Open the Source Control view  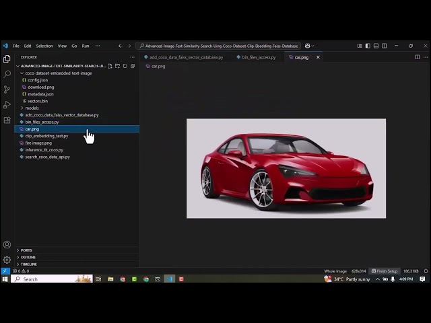tap(7, 89)
